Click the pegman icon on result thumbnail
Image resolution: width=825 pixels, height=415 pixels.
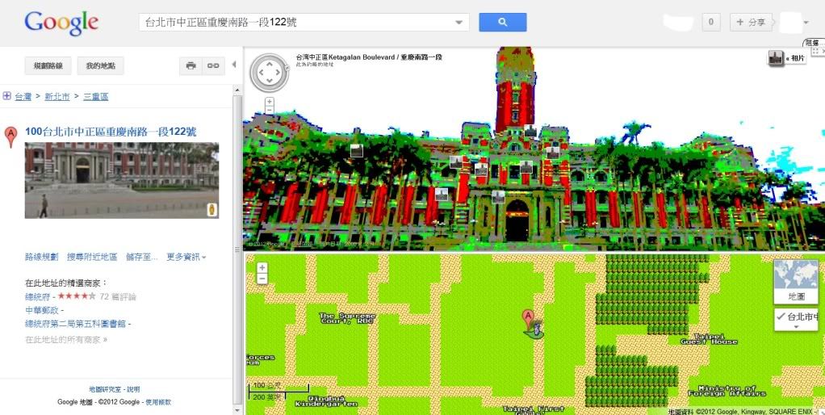coord(211,209)
